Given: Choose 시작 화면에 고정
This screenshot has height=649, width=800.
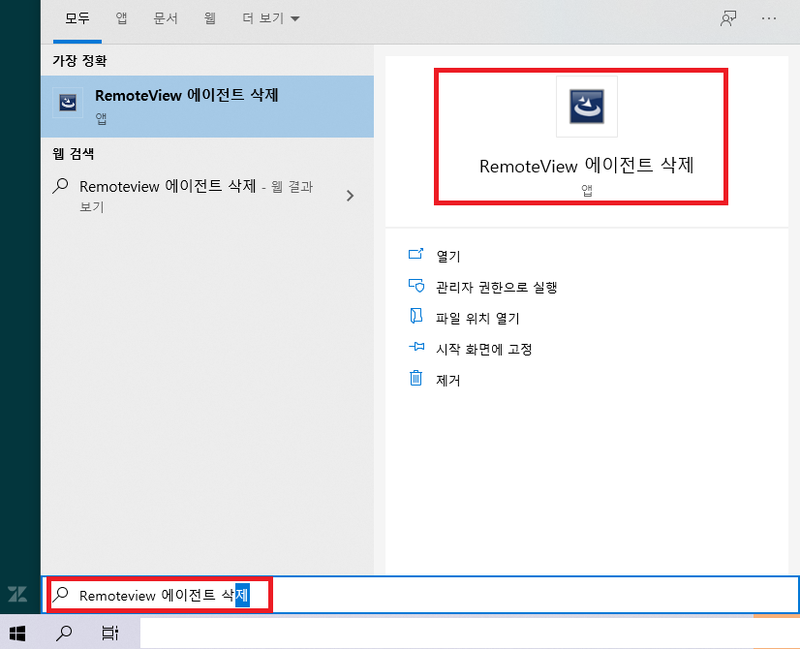Looking at the screenshot, I should [x=484, y=349].
